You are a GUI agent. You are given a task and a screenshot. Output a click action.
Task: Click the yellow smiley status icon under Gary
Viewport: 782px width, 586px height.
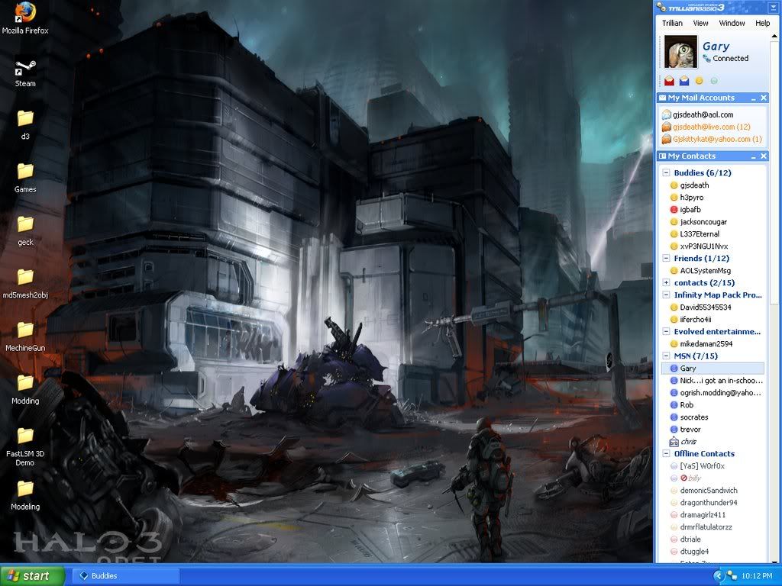pos(700,81)
